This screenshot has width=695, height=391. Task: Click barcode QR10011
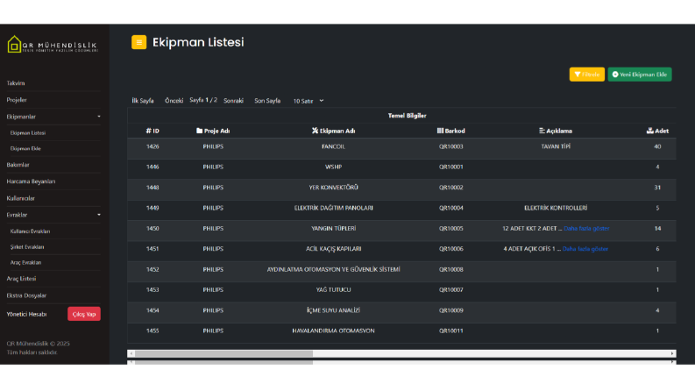click(450, 331)
